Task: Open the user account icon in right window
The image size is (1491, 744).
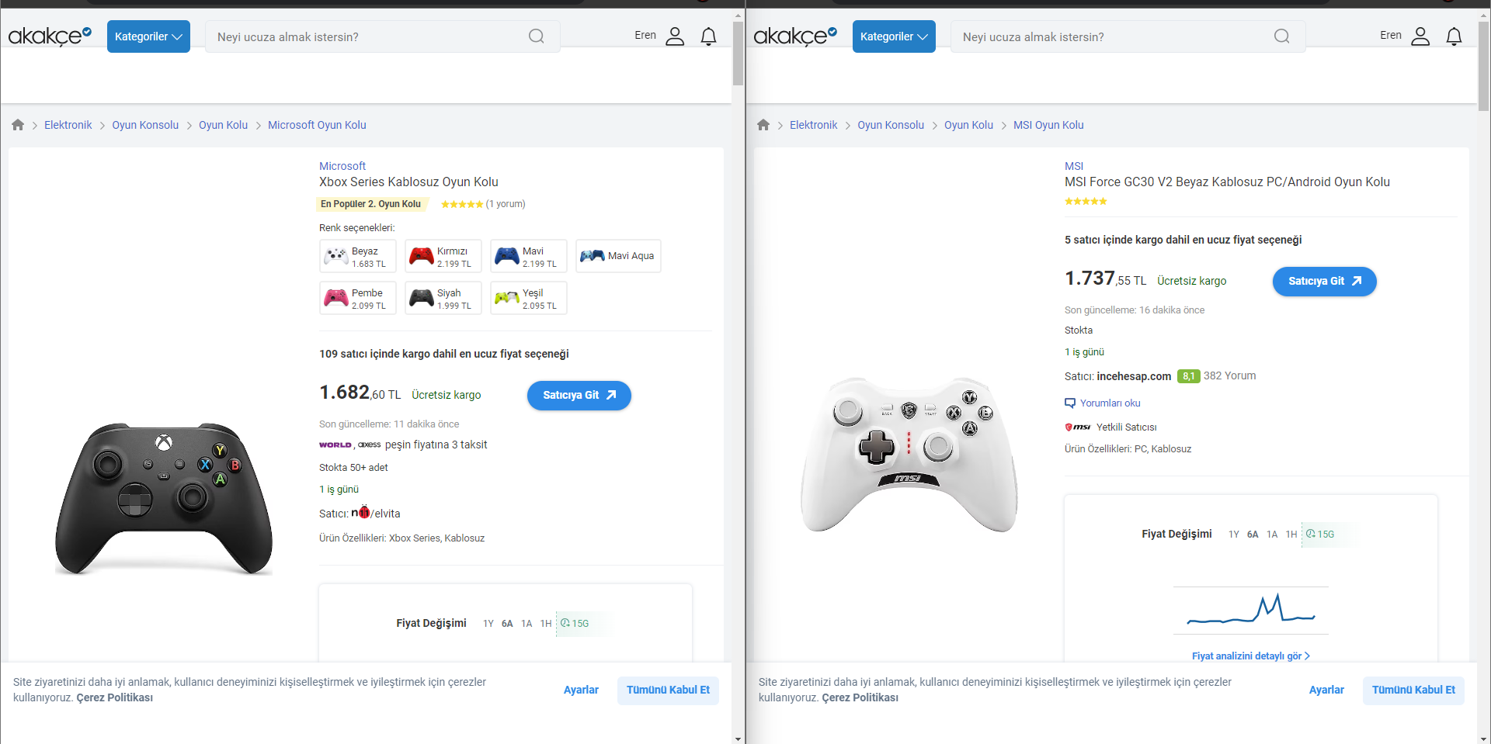Action: click(x=1420, y=36)
